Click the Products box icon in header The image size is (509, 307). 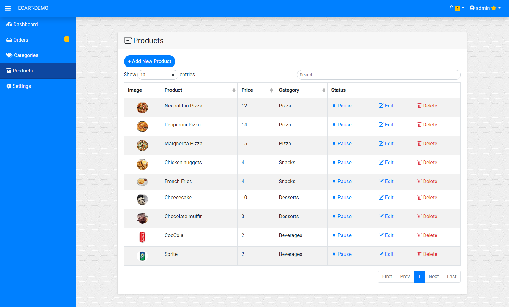tap(127, 41)
